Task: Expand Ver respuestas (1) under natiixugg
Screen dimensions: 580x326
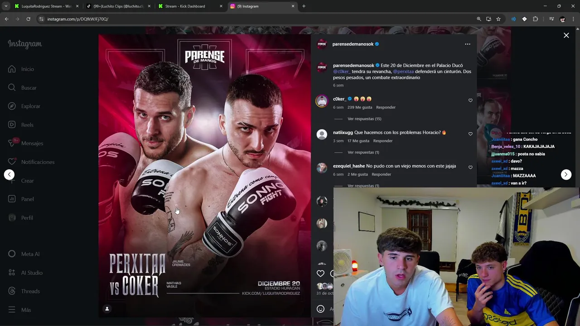Action: point(363,152)
